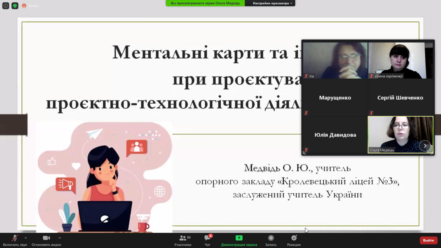This screenshot has height=248, width=441.
Task: Click the green Share Screen icon
Action: point(239,238)
